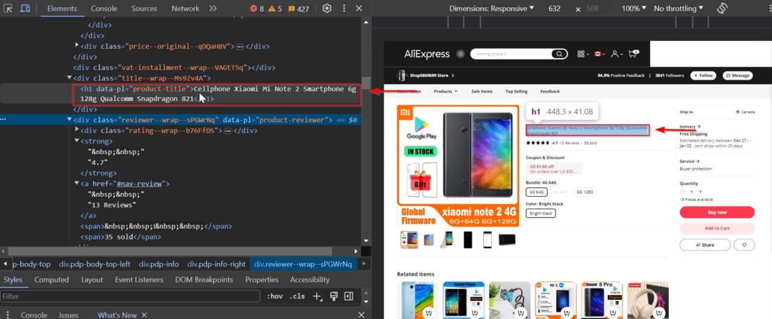Open the drawer three-dot menu

pyautogui.click(x=8, y=315)
